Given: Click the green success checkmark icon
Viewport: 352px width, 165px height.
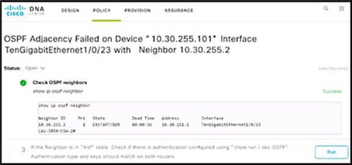Looking at the screenshot, I should click(23, 83).
